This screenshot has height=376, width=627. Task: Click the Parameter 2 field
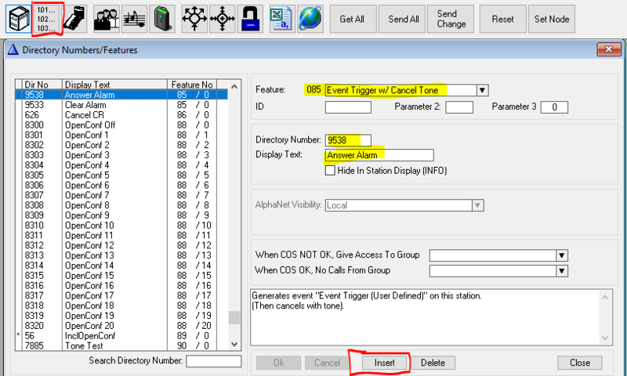pyautogui.click(x=459, y=107)
